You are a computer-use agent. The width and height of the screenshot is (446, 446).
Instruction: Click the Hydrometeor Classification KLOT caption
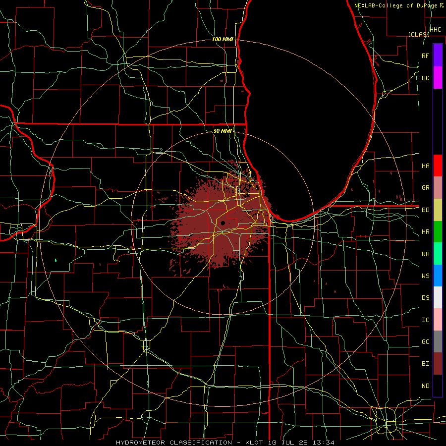[x=225, y=443]
